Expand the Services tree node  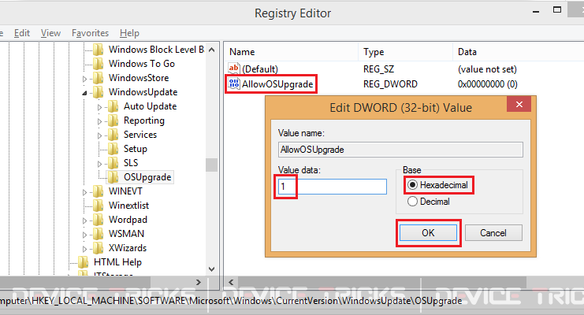click(99, 135)
